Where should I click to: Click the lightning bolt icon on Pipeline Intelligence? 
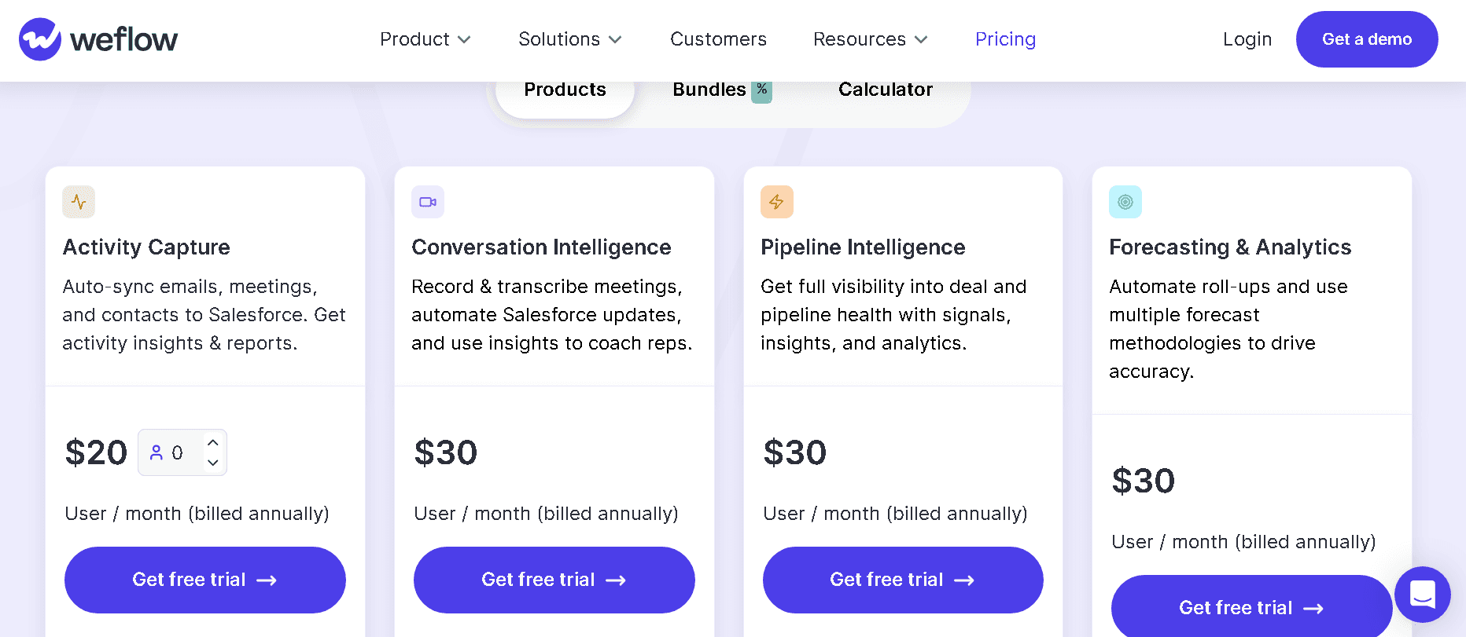(777, 202)
